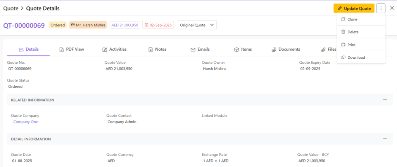The image size is (397, 167).
Task: Click Download in the dropdown menu
Action: [356, 58]
